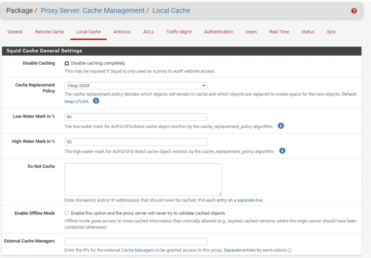Open the Traffic Mgmt tab

pos(179,32)
